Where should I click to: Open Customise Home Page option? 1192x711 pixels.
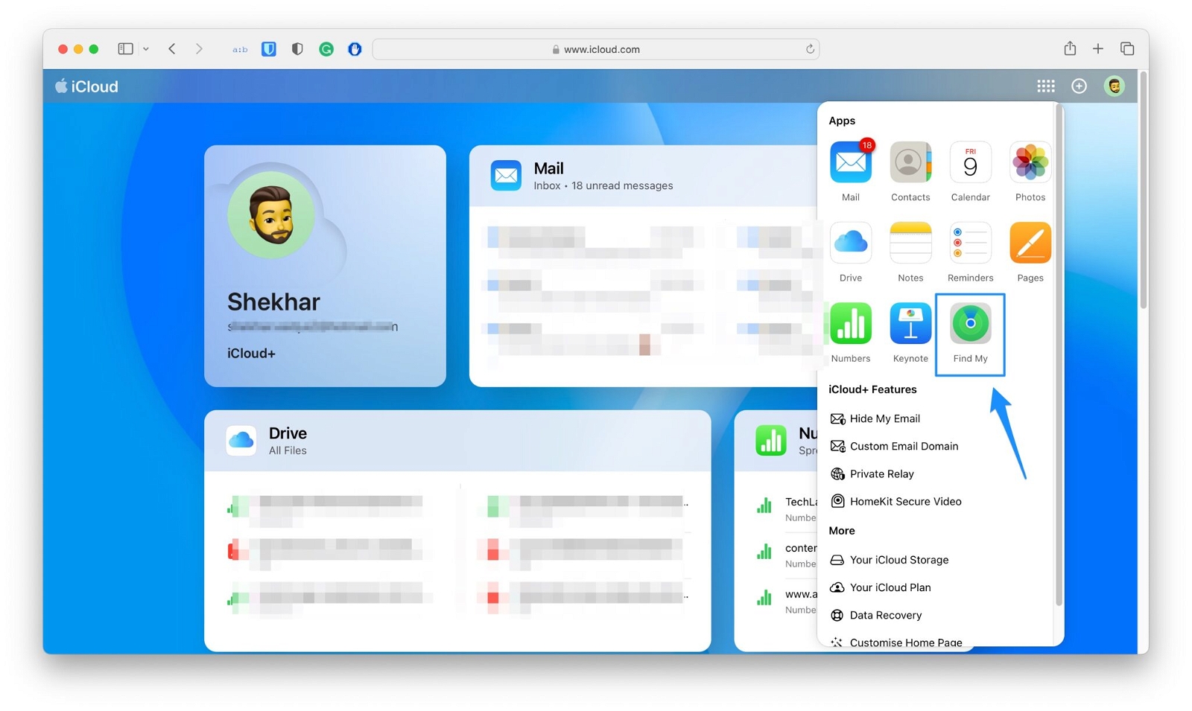click(895, 643)
